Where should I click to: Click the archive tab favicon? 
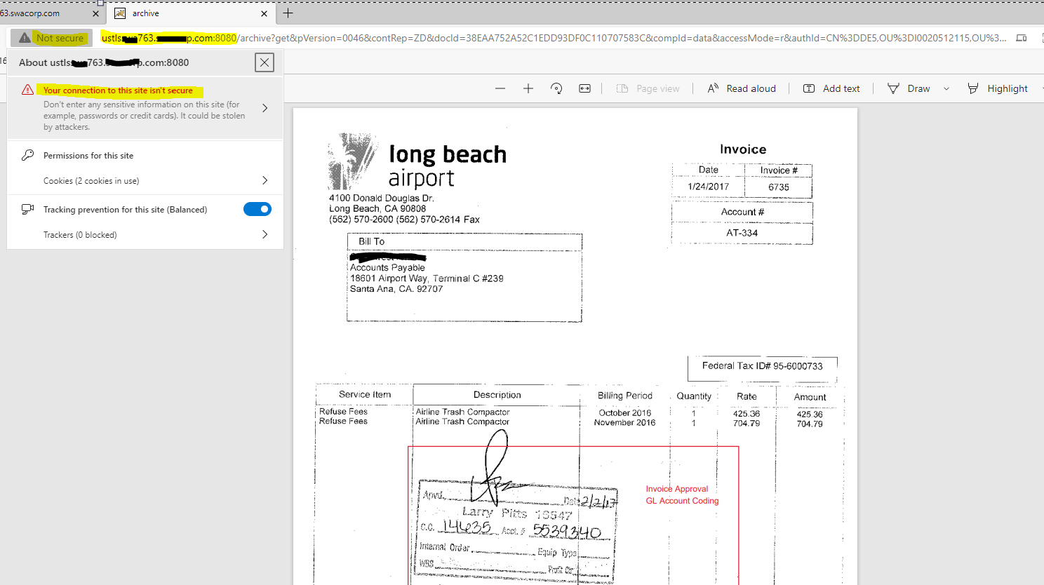pos(120,13)
